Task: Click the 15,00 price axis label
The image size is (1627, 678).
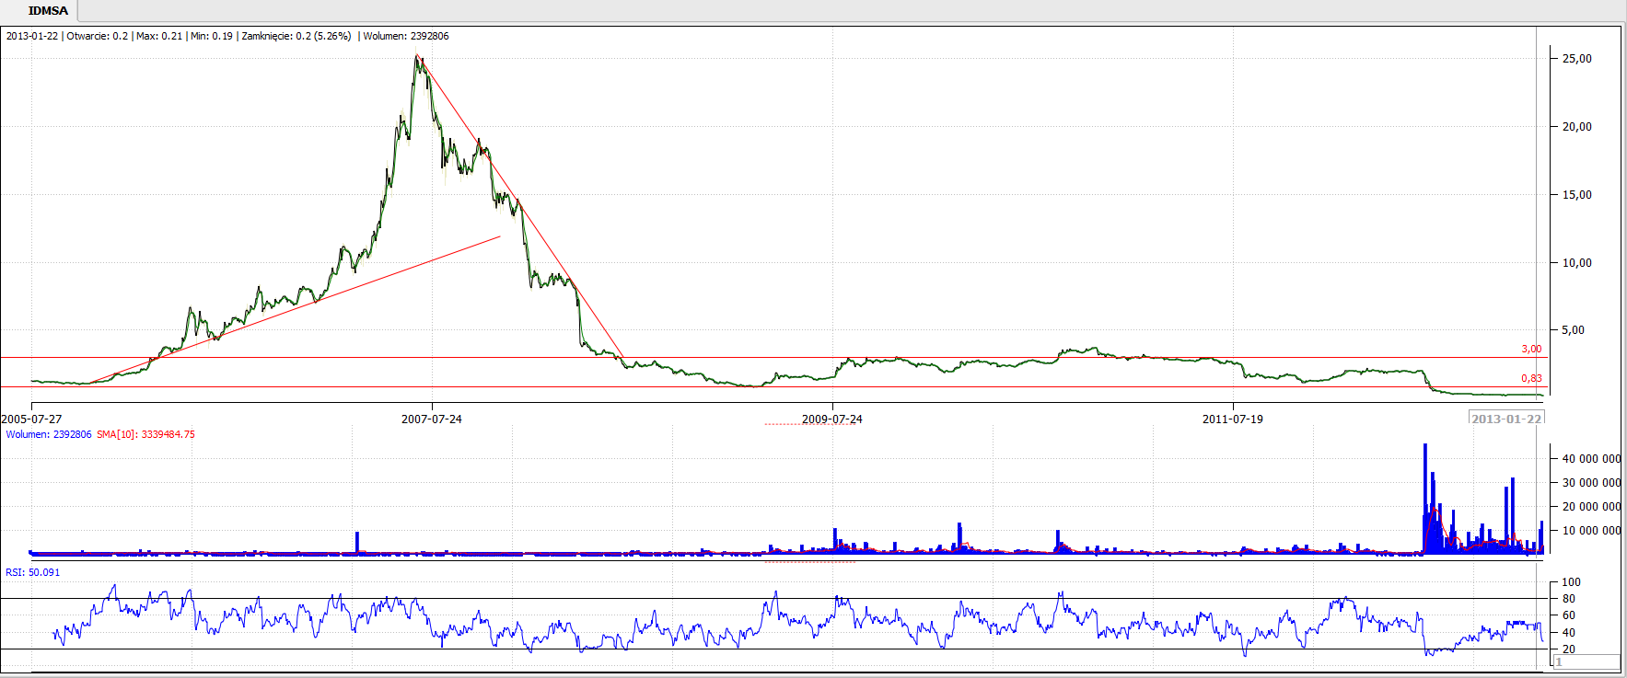Action: click(1577, 194)
